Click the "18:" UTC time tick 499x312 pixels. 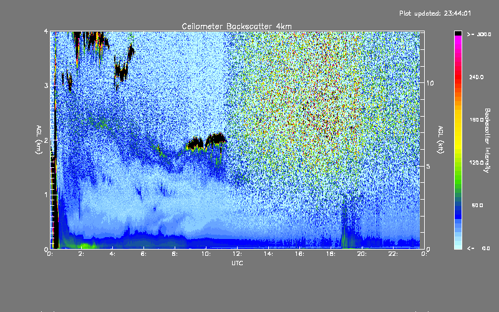331,254
